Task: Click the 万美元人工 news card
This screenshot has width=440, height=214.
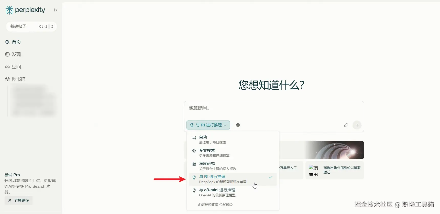Action: 291,170
